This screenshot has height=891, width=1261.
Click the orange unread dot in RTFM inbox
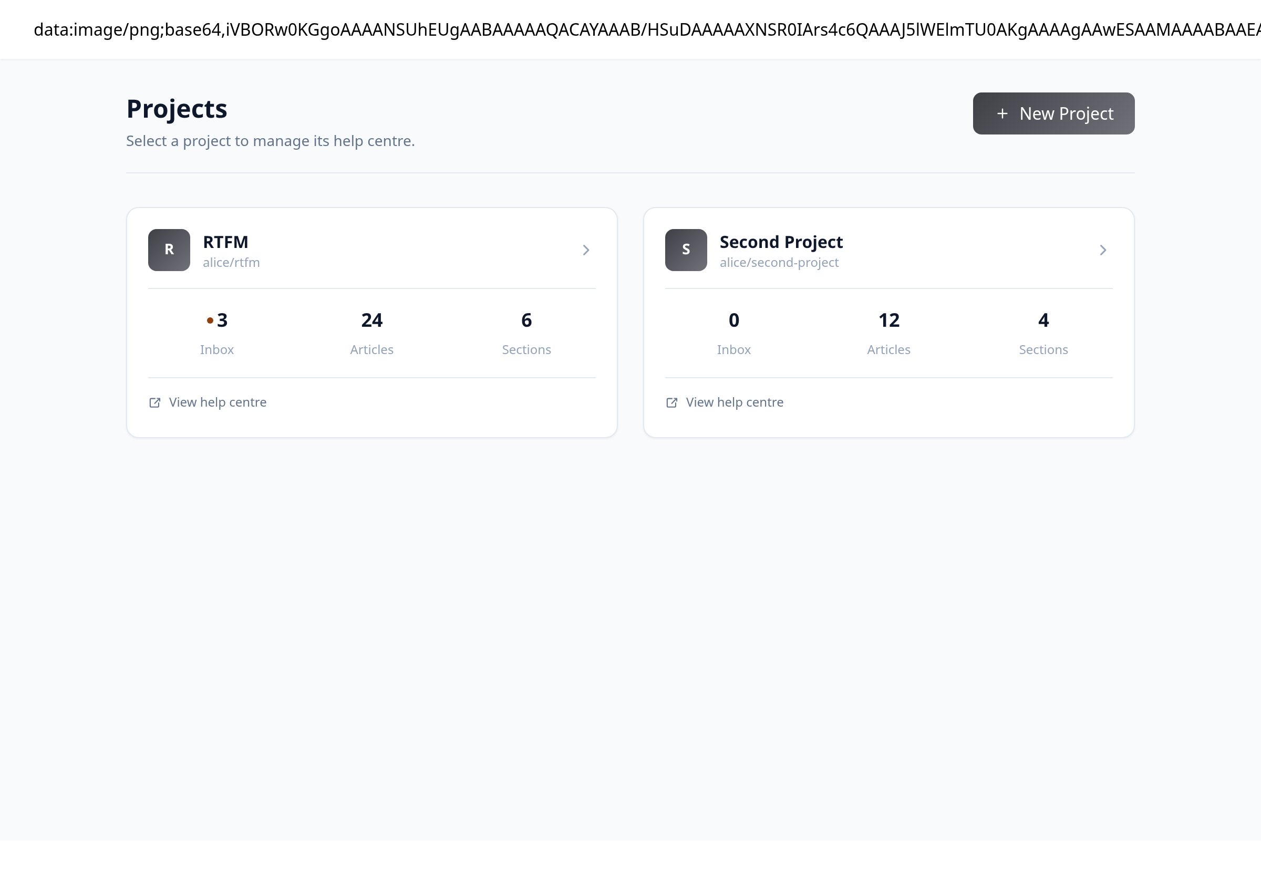click(210, 320)
